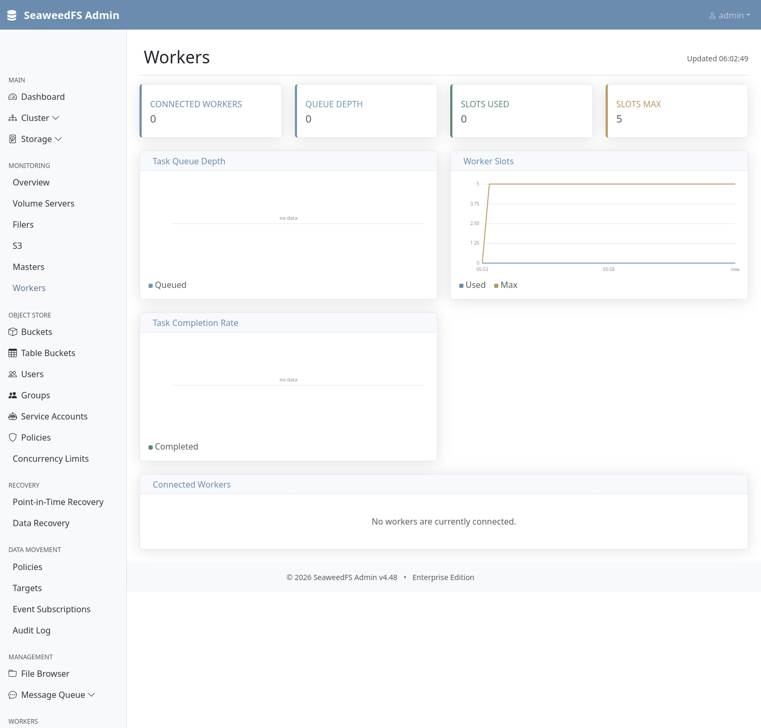Screen dimensions: 761x728
Task: Click the File Browser folder icon
Action: click(x=13, y=674)
